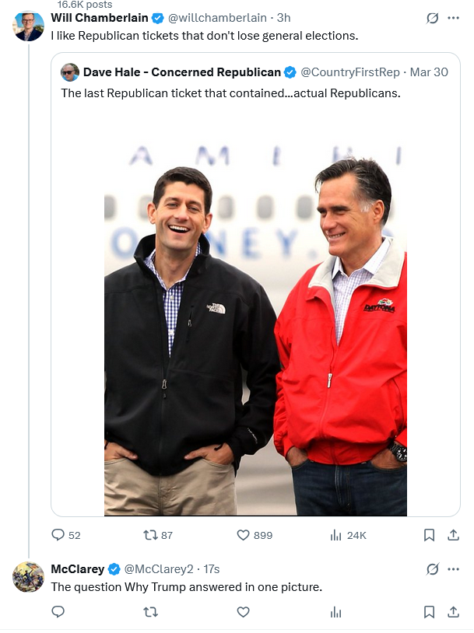Screen dimensions: 474x633
Task: Repost Will Chamberlain's quote tweet
Action: [151, 535]
